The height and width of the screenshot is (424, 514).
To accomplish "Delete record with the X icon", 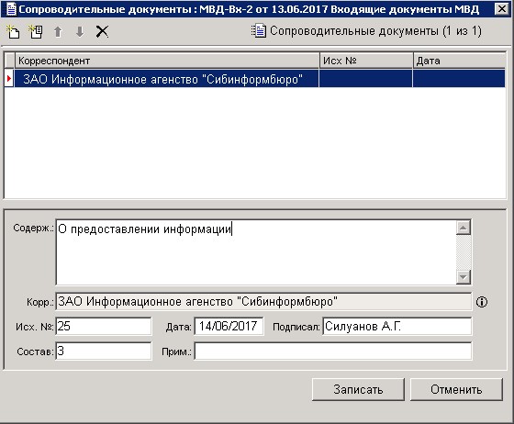I will [102, 32].
